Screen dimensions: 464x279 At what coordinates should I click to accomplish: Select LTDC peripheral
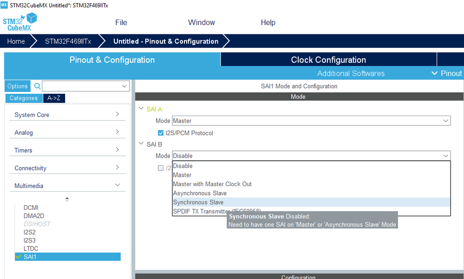pos(31,248)
